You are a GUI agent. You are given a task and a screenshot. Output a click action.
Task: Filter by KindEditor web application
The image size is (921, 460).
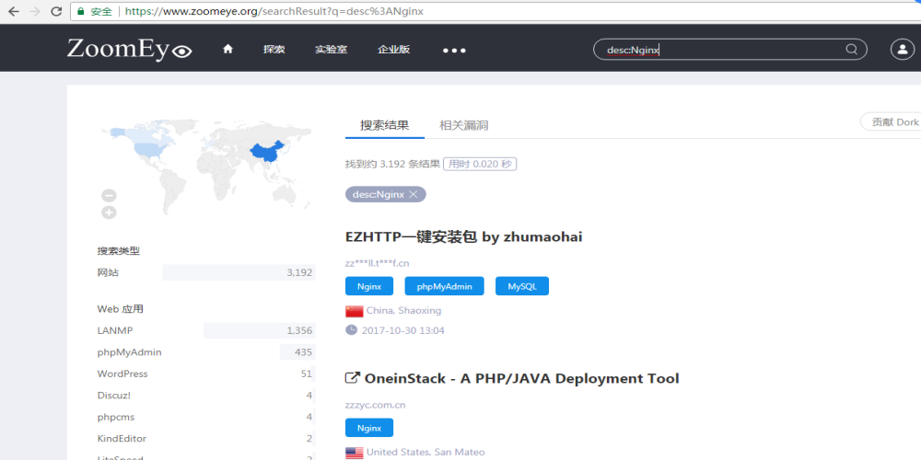click(205, 439)
